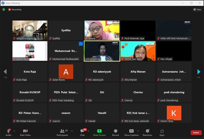204x139 pixels.
Task: Open the Chat panel
Action: point(82,131)
